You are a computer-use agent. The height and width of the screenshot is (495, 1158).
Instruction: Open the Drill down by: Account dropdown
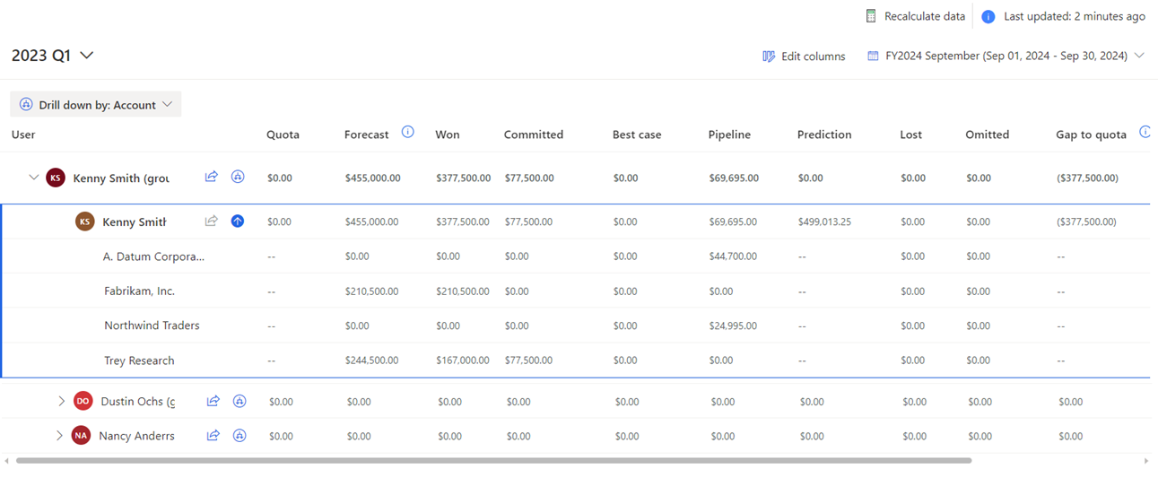[x=96, y=105]
